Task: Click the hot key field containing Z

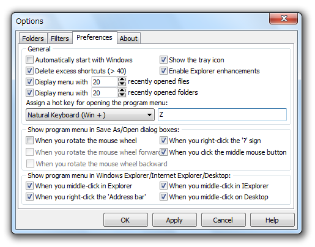Action: point(222,115)
